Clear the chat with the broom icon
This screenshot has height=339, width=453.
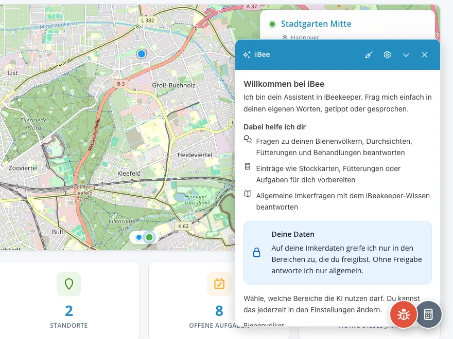pos(369,55)
